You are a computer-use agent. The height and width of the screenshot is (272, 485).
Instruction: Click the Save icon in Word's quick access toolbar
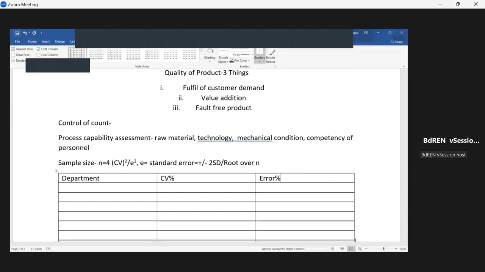17,33
